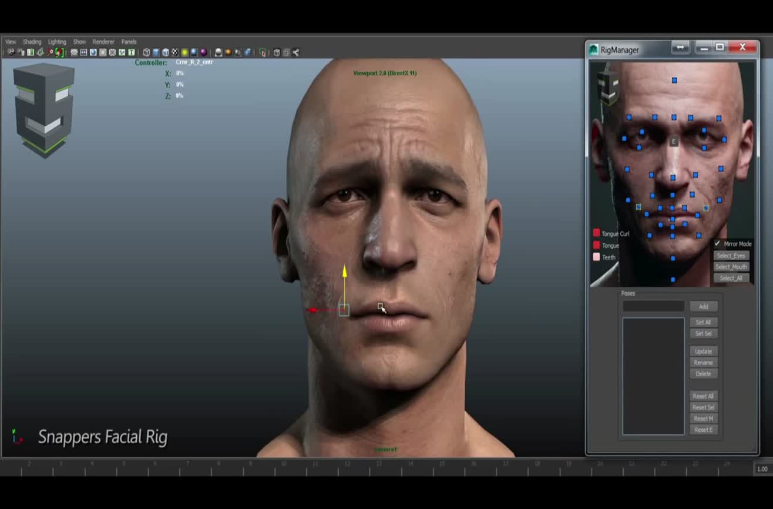This screenshot has height=509, width=773.
Task: Click the Select_Mouth button
Action: pyautogui.click(x=731, y=266)
